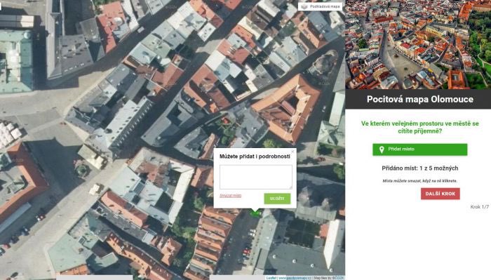Save details with the ULOŽIT button
The width and height of the screenshot is (491, 280).
[277, 199]
